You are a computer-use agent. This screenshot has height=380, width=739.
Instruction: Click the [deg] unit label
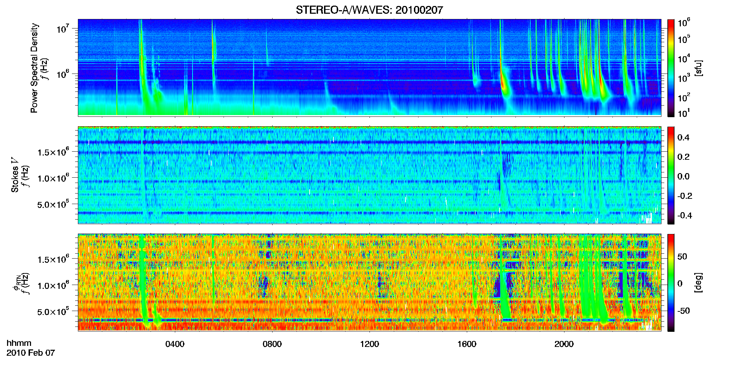(x=698, y=283)
